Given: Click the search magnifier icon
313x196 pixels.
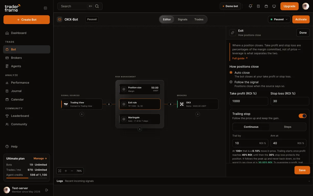Looking at the screenshot, I should point(97,6).
